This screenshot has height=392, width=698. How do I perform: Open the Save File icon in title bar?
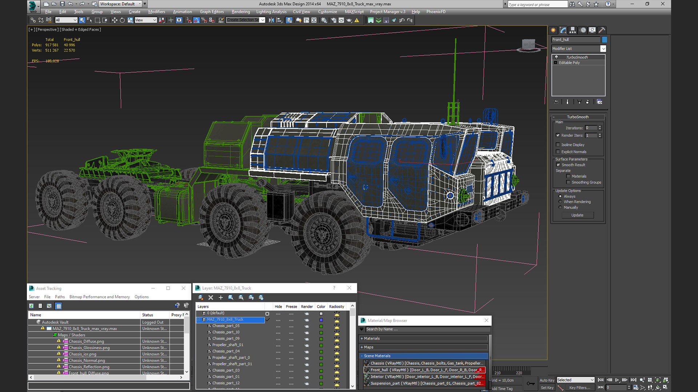pyautogui.click(x=62, y=4)
